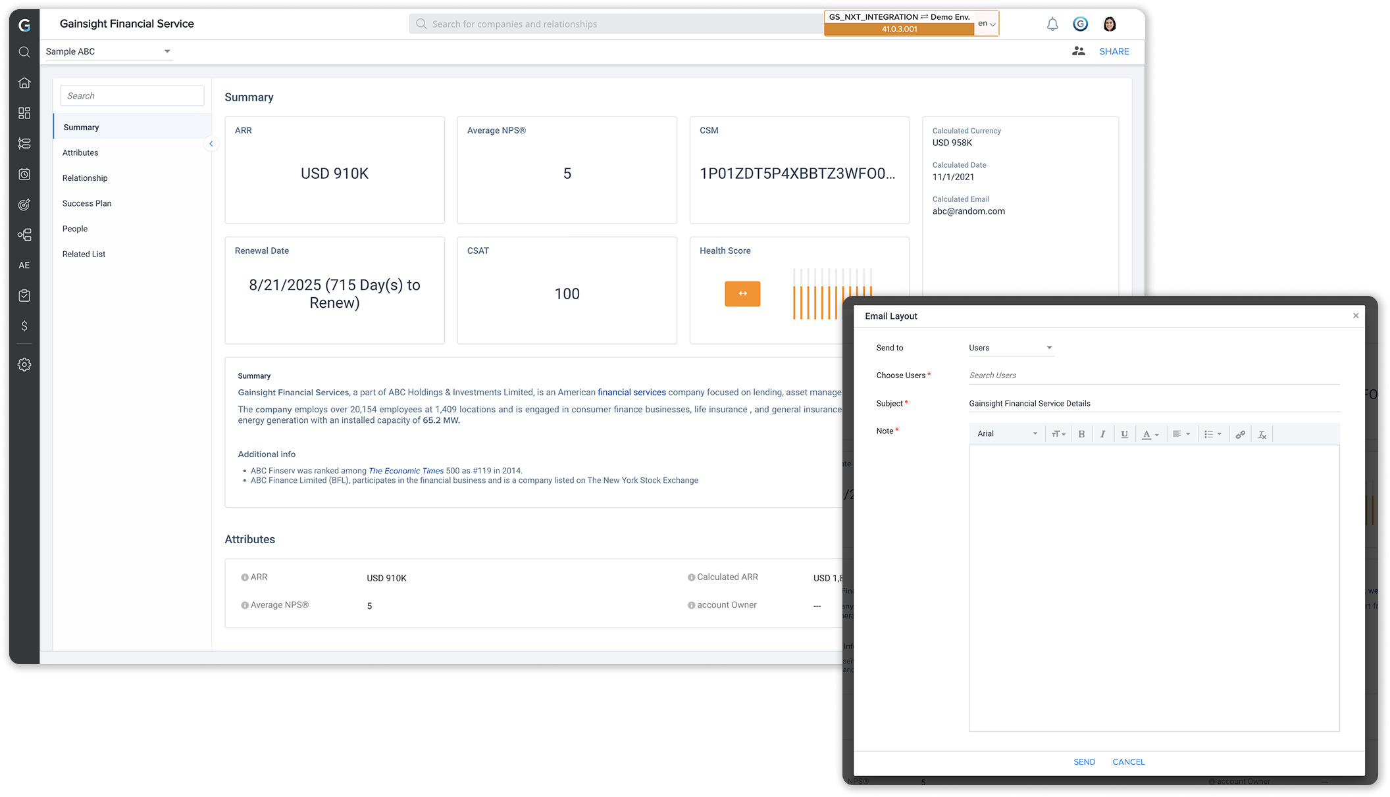Click the home icon in left sidebar
The height and width of the screenshot is (797, 1390).
click(24, 83)
